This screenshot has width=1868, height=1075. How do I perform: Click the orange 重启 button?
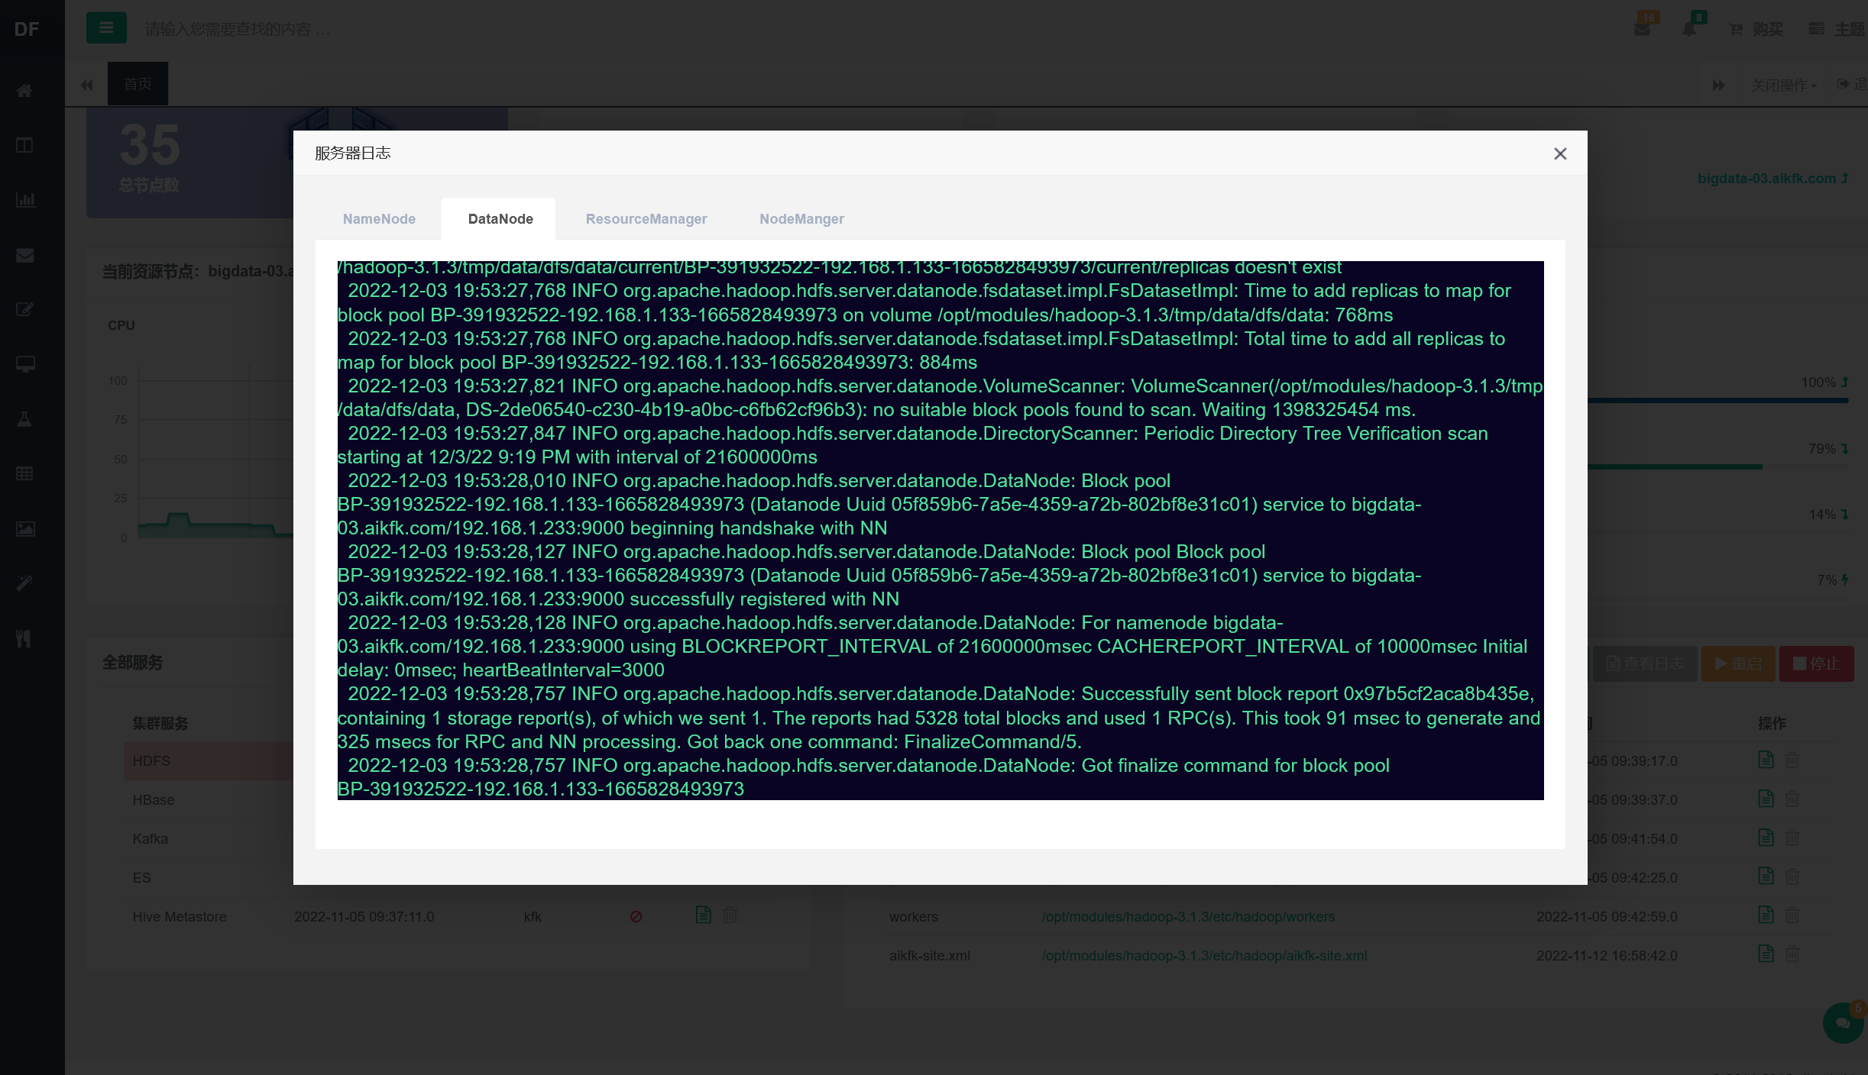[1738, 663]
